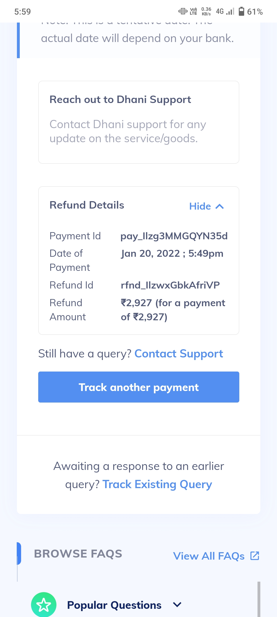Image resolution: width=277 pixels, height=617 pixels.
Task: Click the gray scrollbar beside the FAQ list
Action: 259,599
